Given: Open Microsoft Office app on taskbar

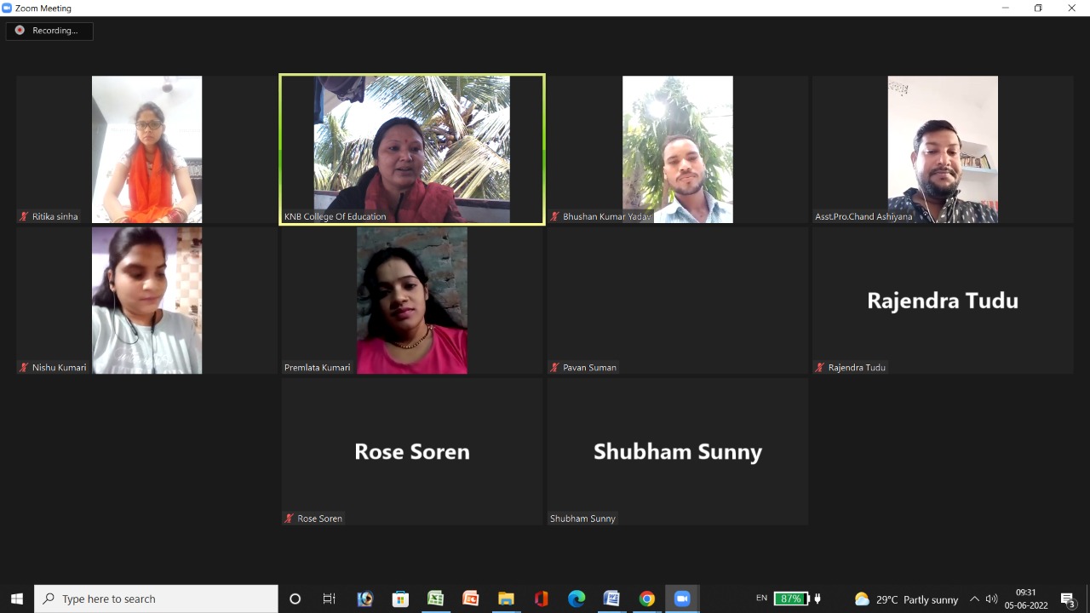Looking at the screenshot, I should (541, 599).
